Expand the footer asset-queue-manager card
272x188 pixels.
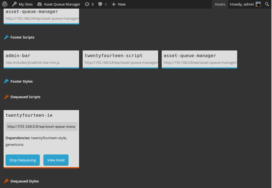(199, 59)
